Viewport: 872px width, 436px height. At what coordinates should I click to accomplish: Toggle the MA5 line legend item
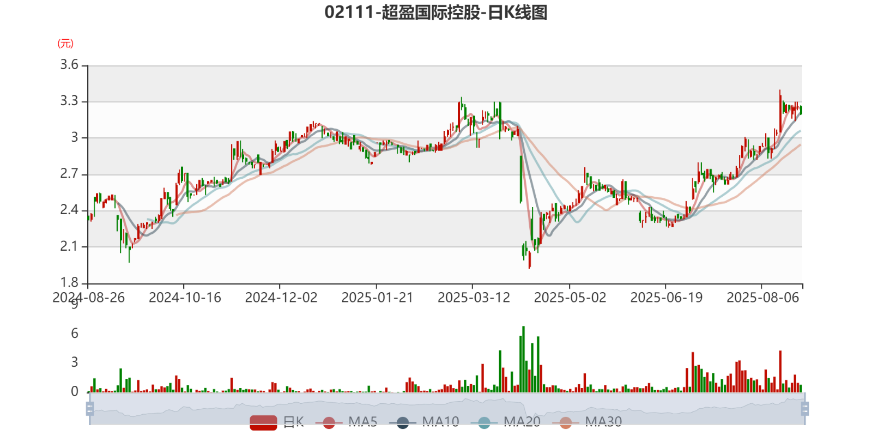pos(347,422)
